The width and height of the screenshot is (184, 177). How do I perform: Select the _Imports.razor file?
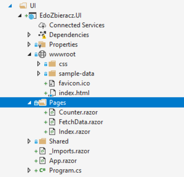pos(69,151)
